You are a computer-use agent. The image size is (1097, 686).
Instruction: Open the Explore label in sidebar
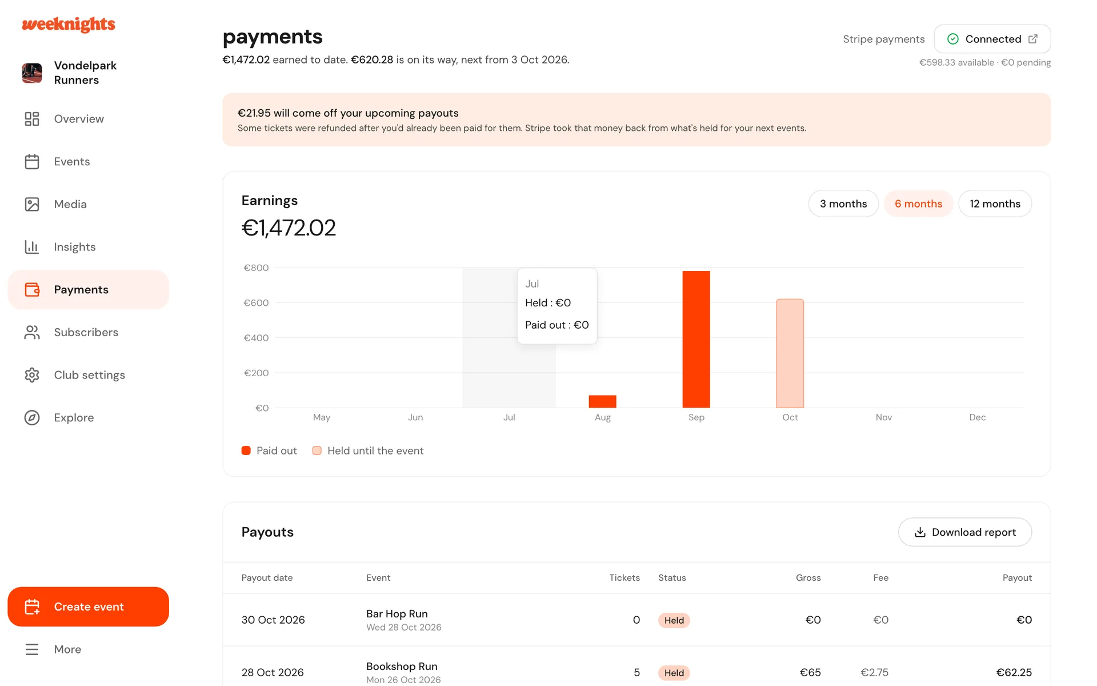tap(74, 418)
